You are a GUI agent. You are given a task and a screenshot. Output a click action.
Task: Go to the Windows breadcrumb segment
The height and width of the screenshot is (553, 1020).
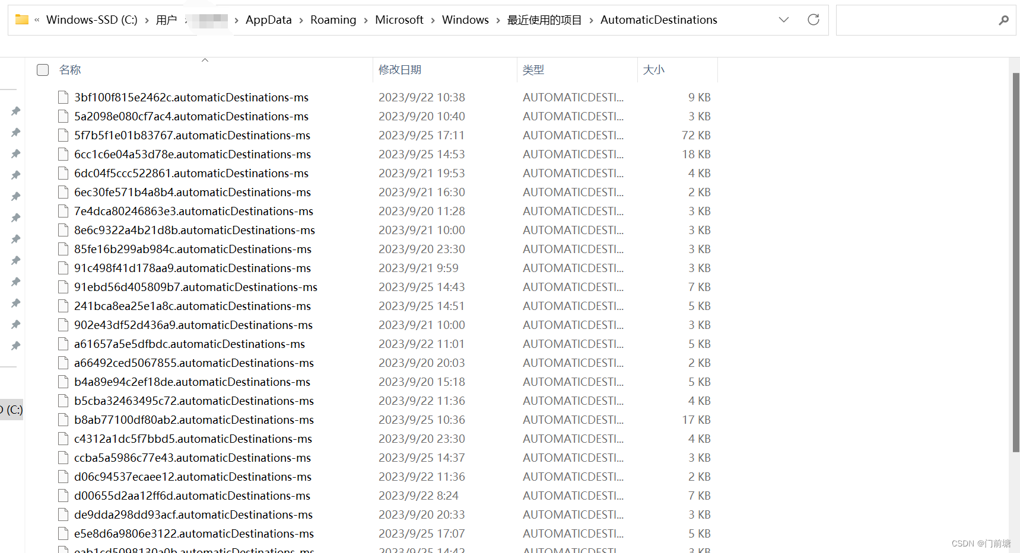click(x=465, y=20)
